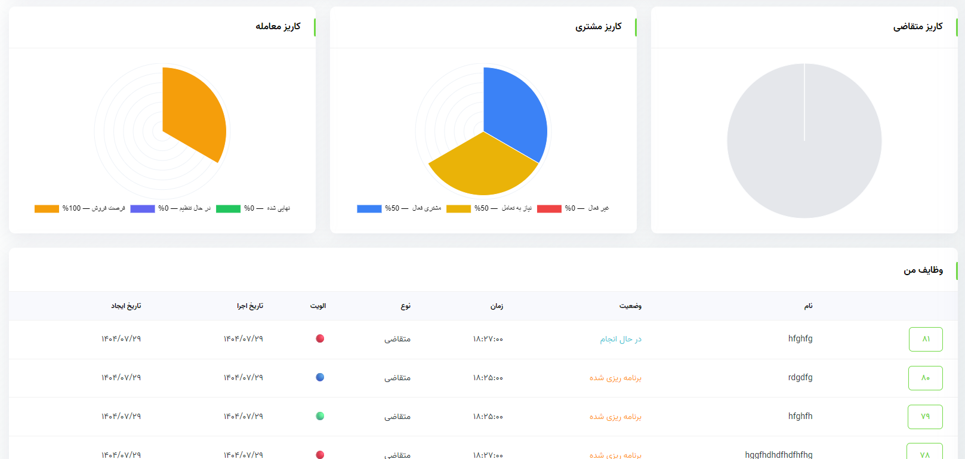Click the blue priority dot for task rdgdfg
Image resolution: width=965 pixels, height=459 pixels.
(320, 377)
